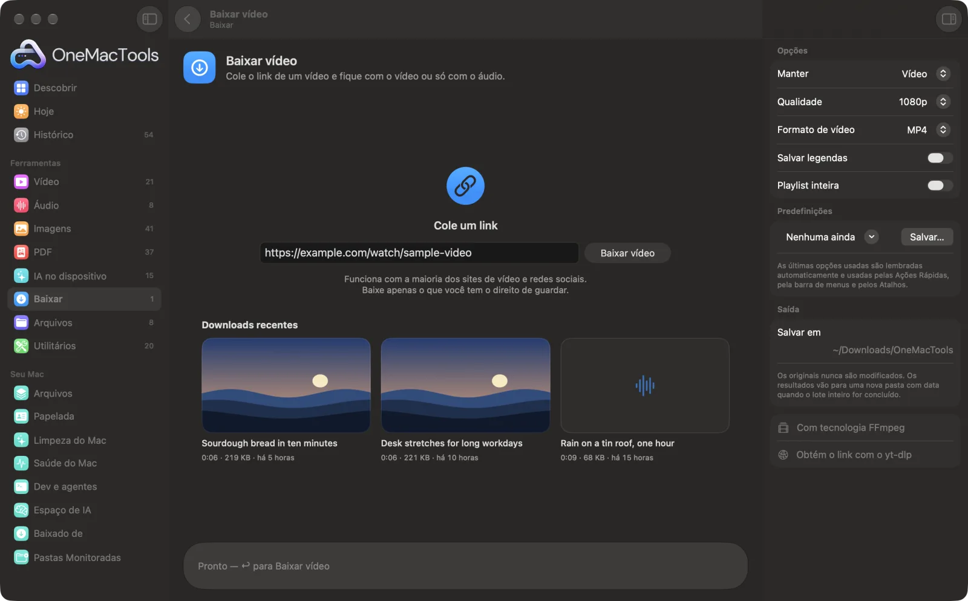Open the Formato de vídeo MP4 dropdown
This screenshot has width=968, height=601.
click(927, 130)
